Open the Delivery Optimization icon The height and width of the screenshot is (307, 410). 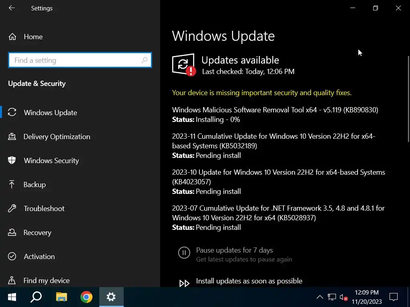point(12,136)
